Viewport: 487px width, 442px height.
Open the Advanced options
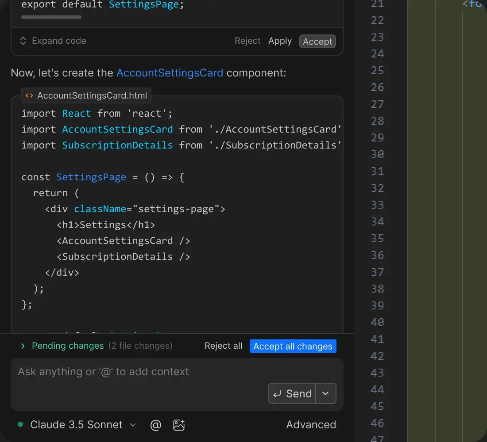pos(311,425)
